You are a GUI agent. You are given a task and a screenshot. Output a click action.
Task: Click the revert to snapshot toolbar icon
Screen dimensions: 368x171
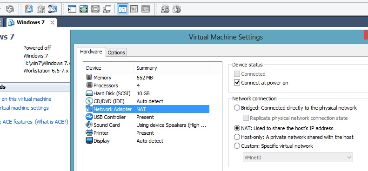[x=41, y=9]
